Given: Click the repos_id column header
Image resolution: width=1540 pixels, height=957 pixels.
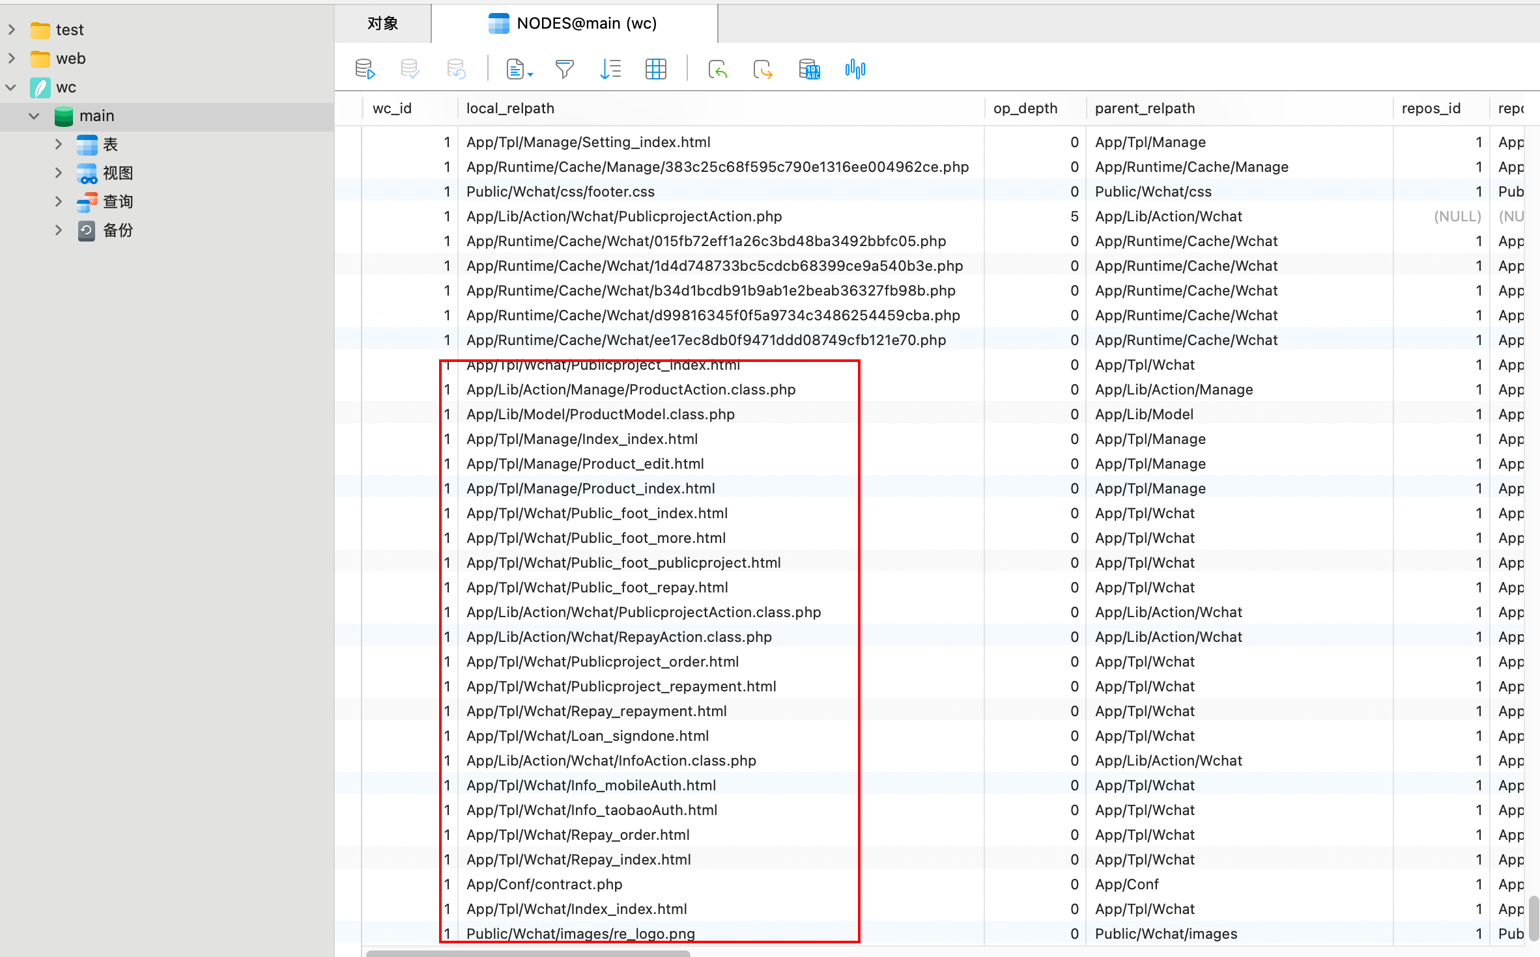Looking at the screenshot, I should [x=1441, y=109].
